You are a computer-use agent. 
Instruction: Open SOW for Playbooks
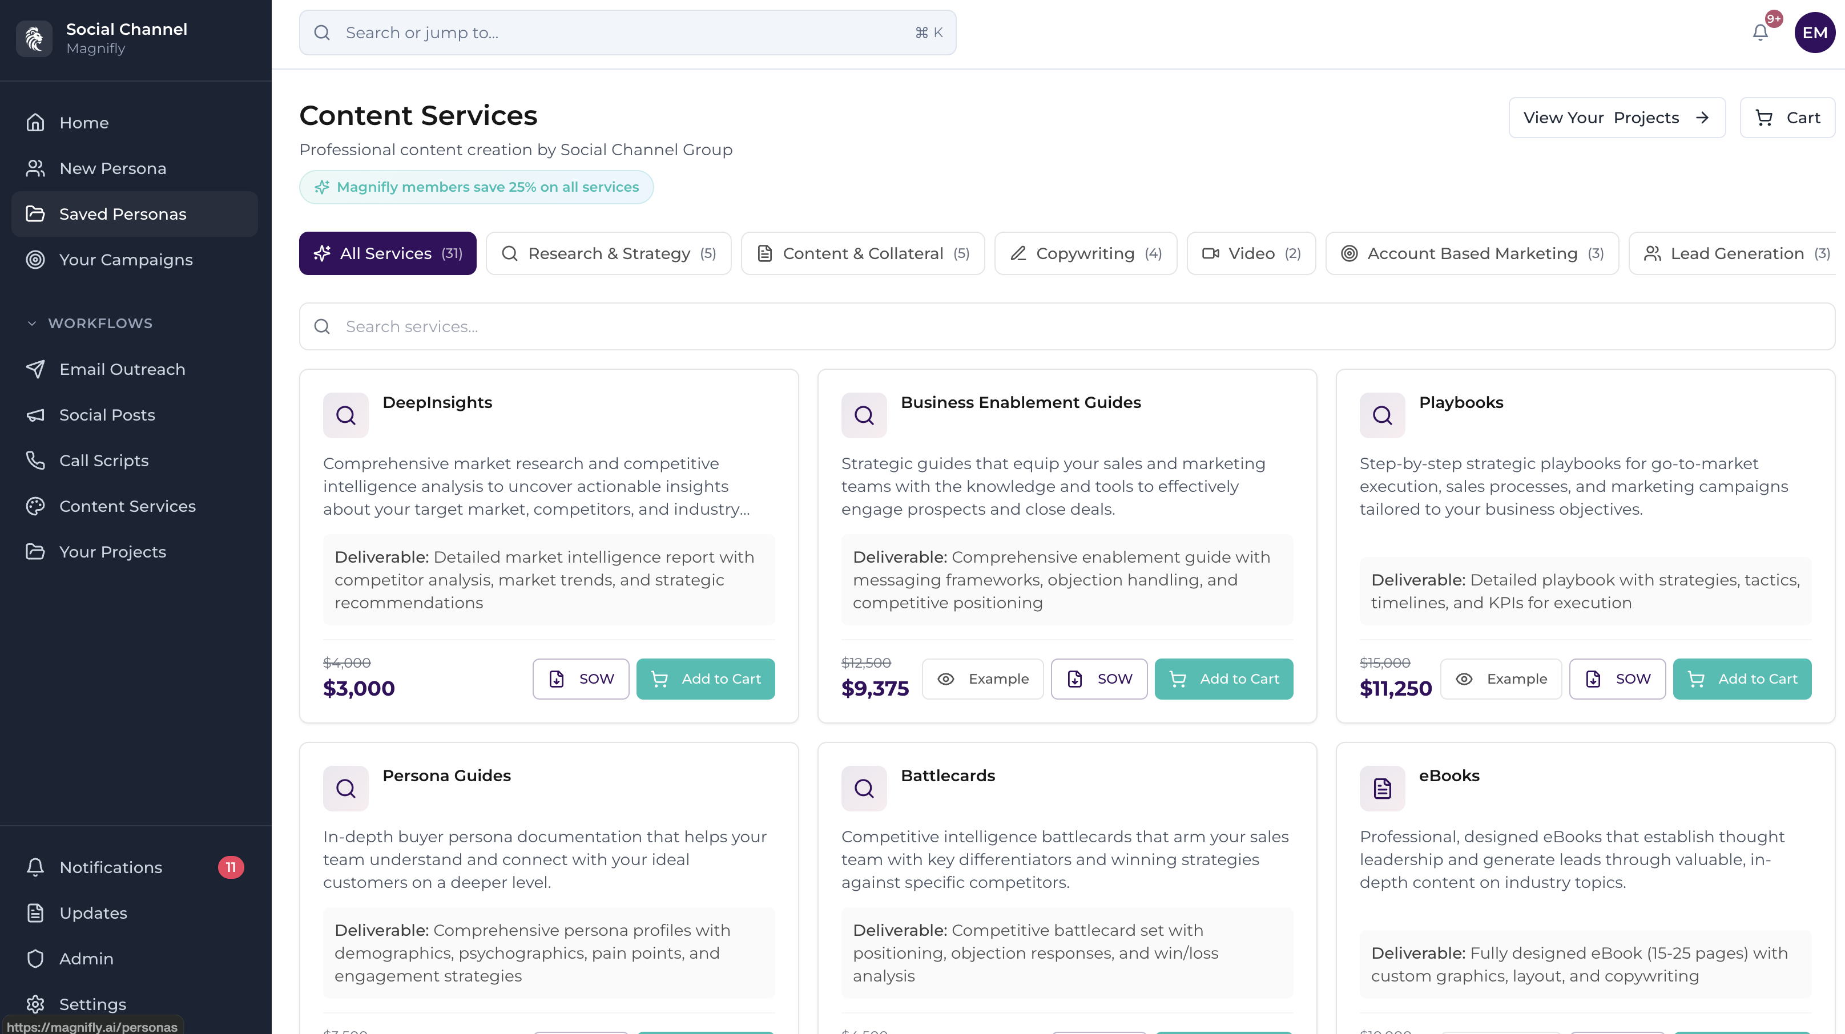coord(1617,679)
